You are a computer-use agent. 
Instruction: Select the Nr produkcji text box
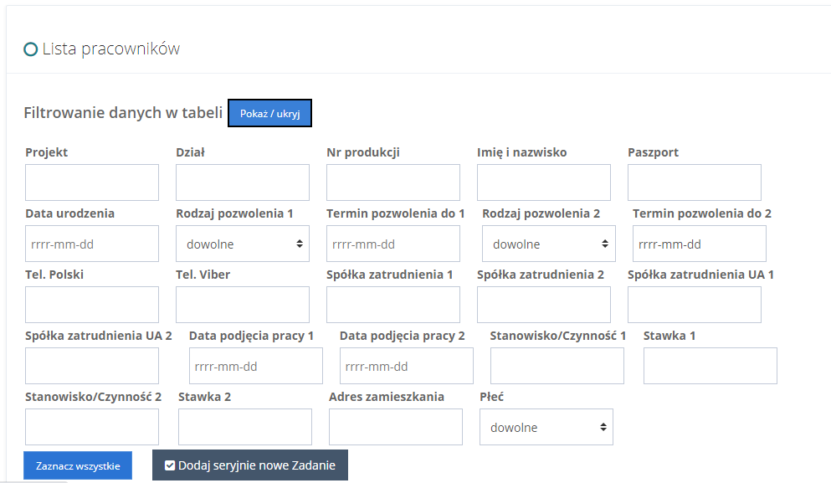393,182
